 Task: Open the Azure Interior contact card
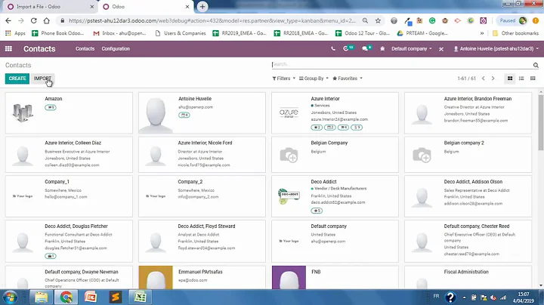click(x=335, y=112)
